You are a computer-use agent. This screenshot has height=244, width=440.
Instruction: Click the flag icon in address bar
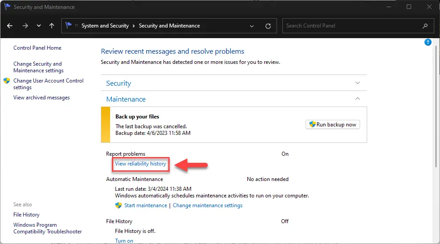point(69,26)
